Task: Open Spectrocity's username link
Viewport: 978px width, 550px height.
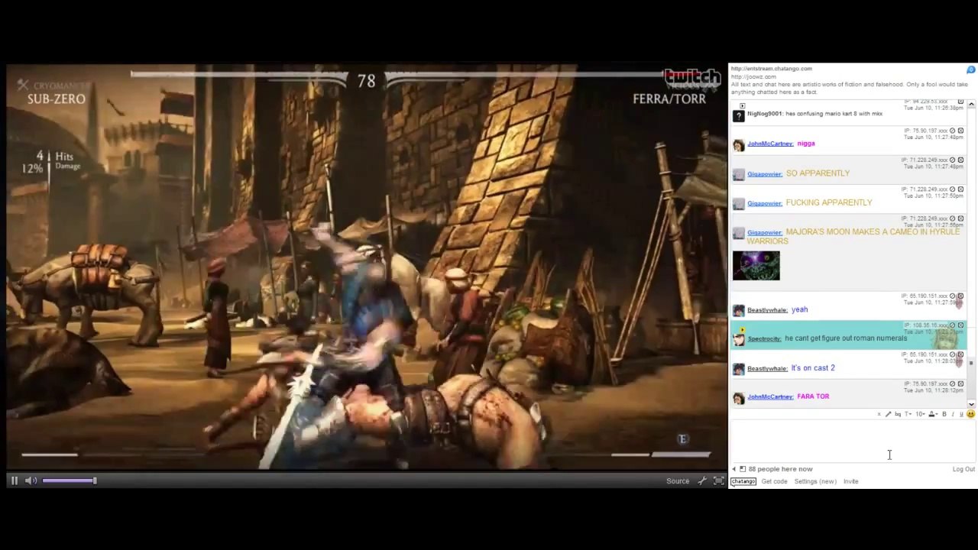Action: 764,339
